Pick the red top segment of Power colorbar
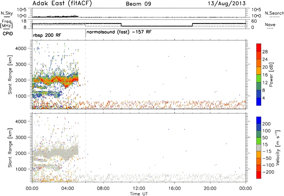 click(259, 47)
